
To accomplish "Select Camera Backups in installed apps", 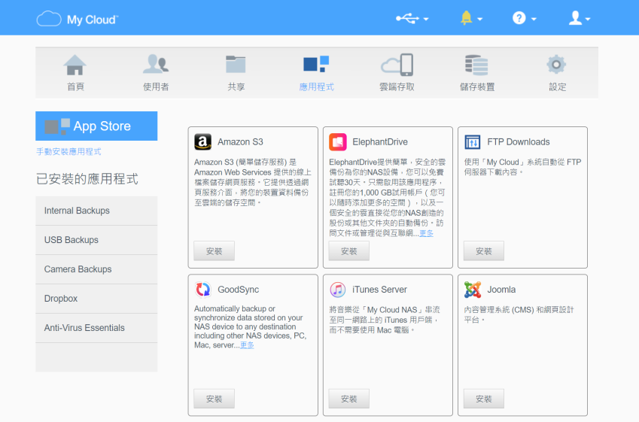I will 96,269.
